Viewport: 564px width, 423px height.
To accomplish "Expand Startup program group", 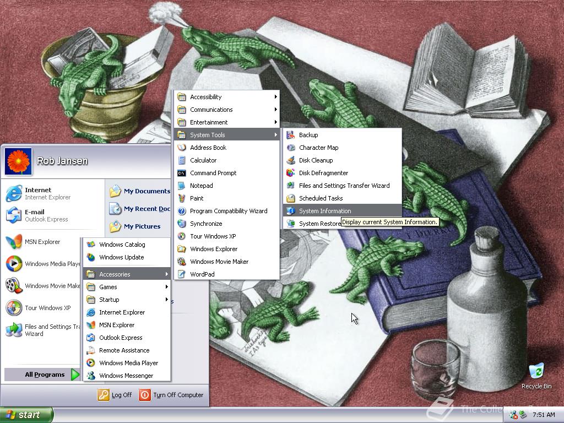I will (127, 300).
